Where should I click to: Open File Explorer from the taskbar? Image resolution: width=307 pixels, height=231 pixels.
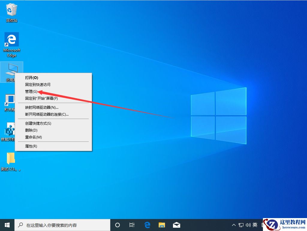(x=162, y=225)
